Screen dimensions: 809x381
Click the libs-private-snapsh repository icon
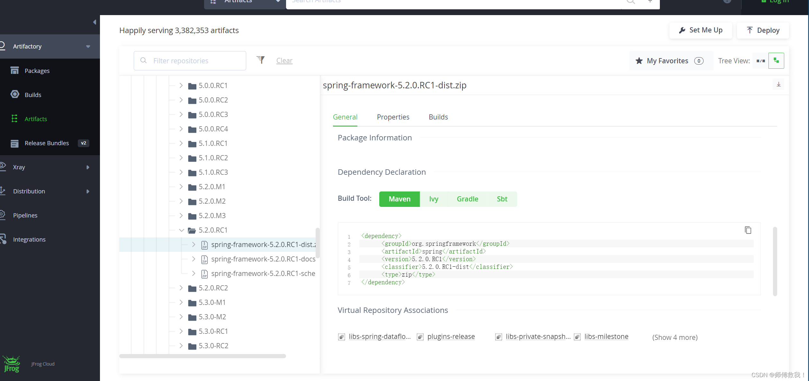coord(499,337)
